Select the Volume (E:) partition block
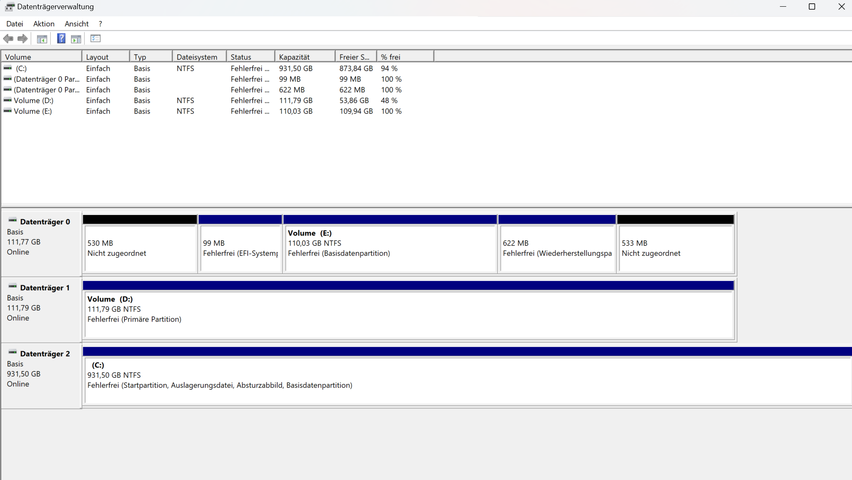The width and height of the screenshot is (852, 480). pos(390,248)
